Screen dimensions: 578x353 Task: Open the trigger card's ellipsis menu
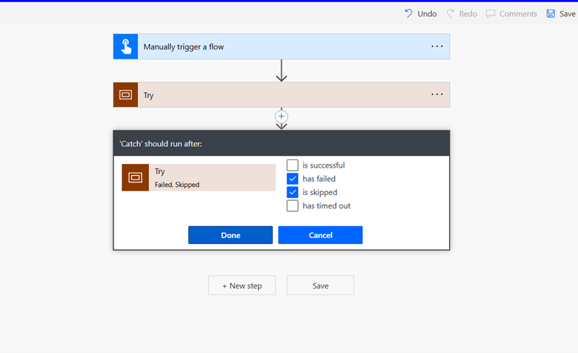click(x=437, y=47)
